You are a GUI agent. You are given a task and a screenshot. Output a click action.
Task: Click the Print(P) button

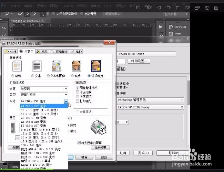coord(173,153)
